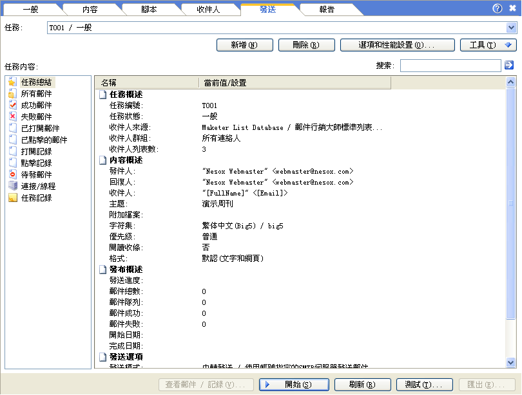Collapse the 內容概述 section

coord(102,160)
